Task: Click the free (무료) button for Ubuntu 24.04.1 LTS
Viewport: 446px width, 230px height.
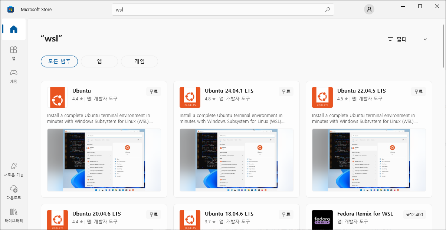Action: click(x=286, y=91)
